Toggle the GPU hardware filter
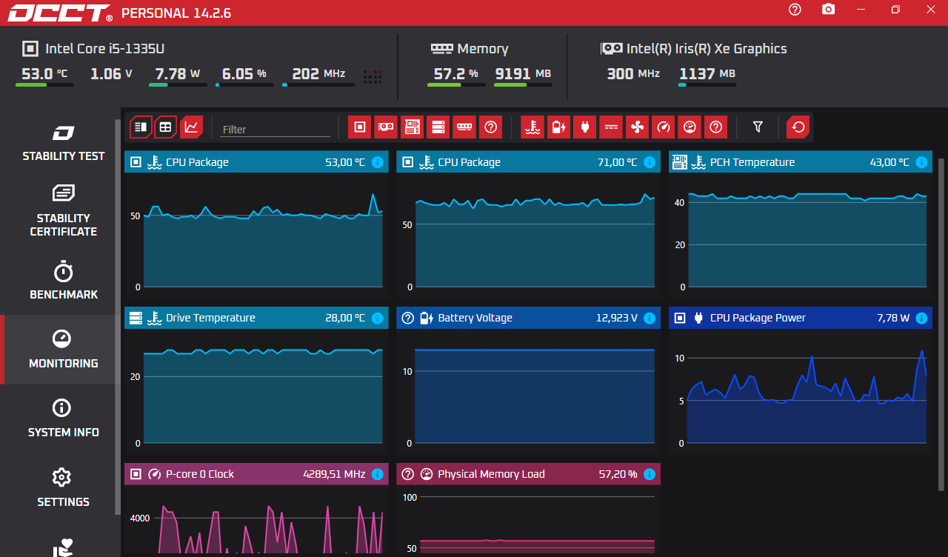 click(386, 127)
